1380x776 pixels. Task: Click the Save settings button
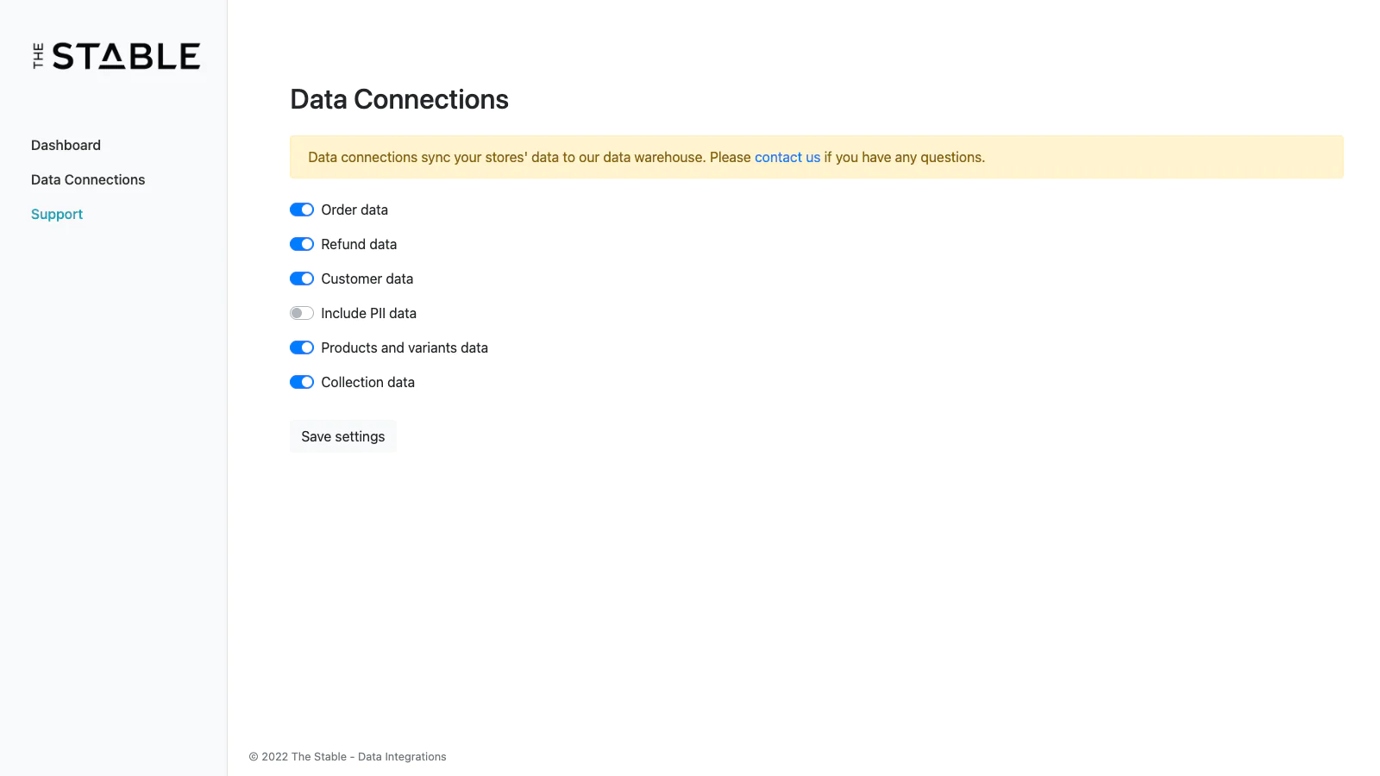pyautogui.click(x=343, y=436)
